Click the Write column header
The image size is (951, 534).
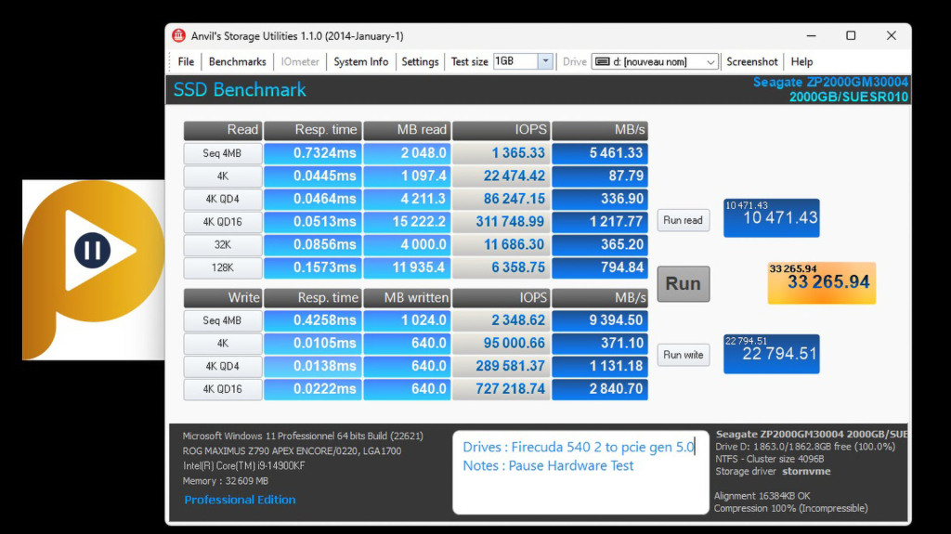pyautogui.click(x=223, y=297)
